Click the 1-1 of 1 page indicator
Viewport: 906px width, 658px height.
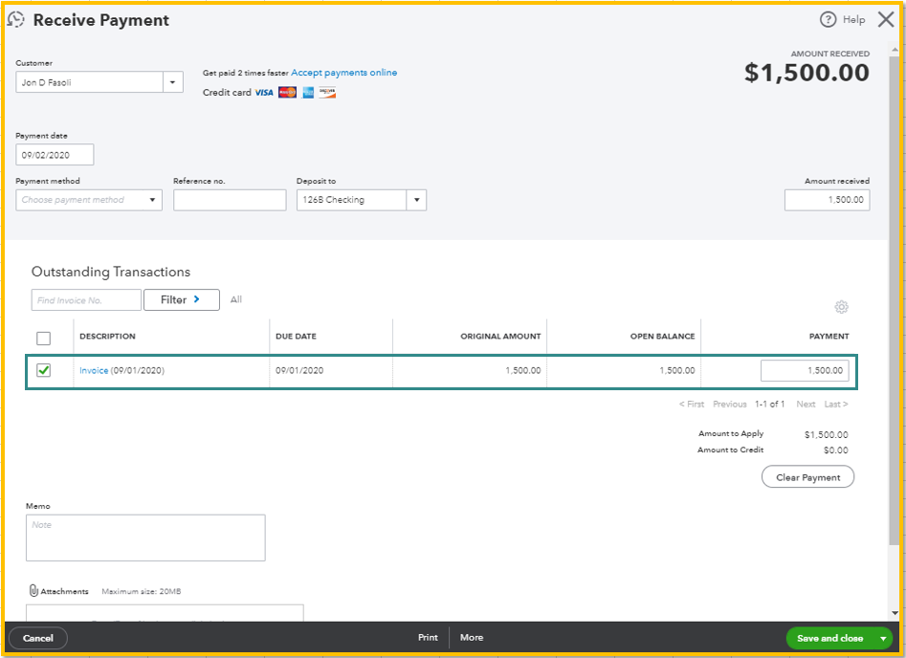769,404
